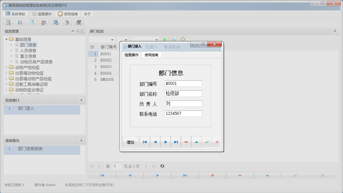Confirm changes with green checkmark icon
343x193 pixels.
[x=207, y=142]
